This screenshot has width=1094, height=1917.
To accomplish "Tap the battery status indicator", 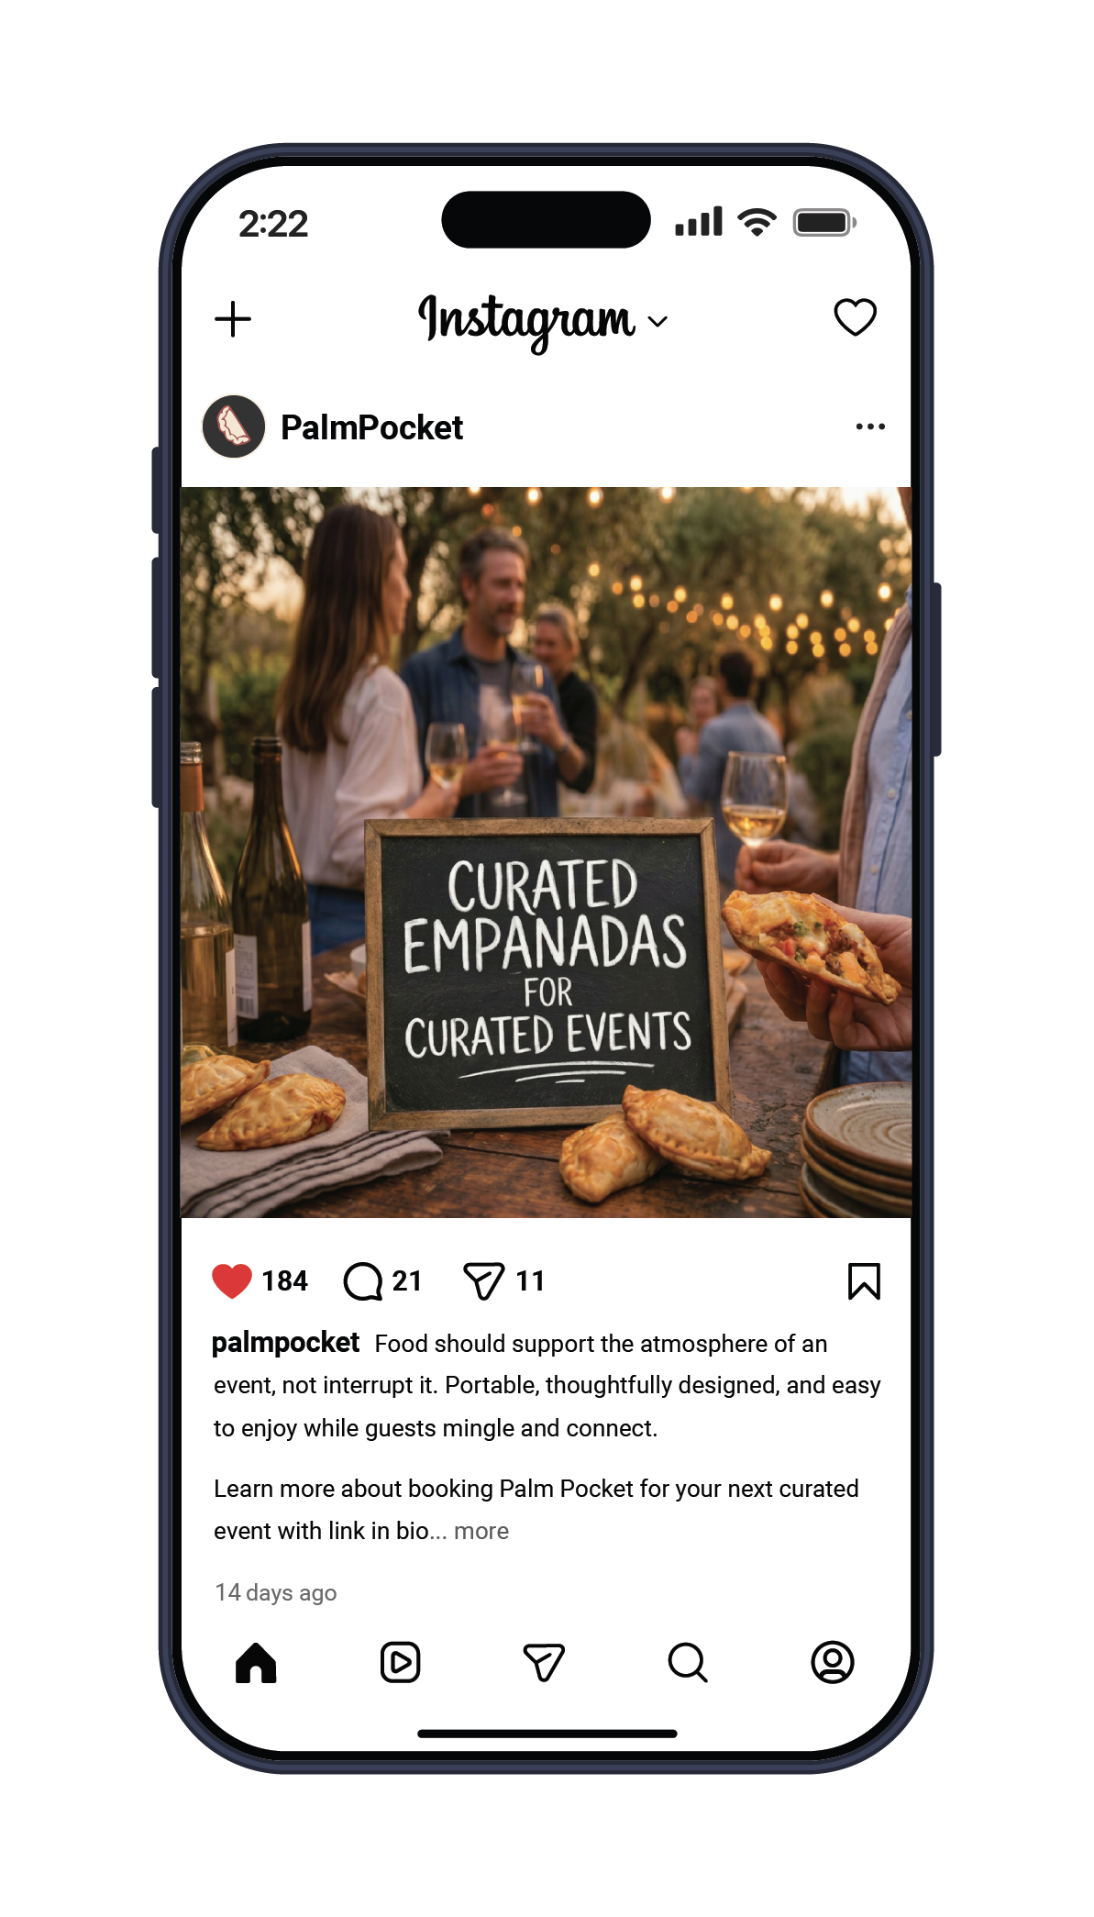I will click(824, 223).
